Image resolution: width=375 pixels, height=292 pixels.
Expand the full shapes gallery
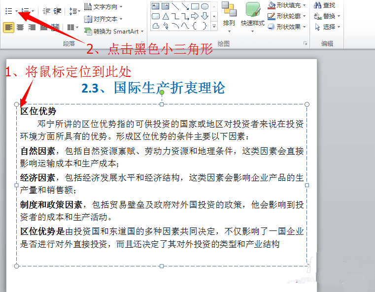pos(214,26)
